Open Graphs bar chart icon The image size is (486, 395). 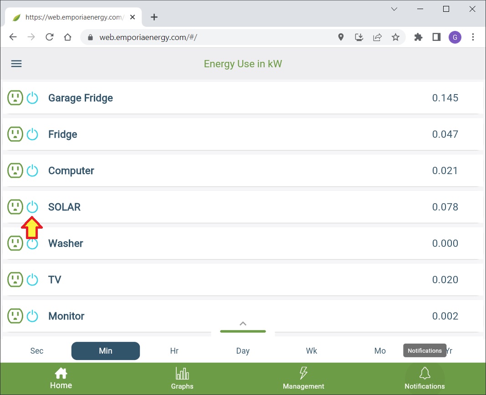(182, 374)
